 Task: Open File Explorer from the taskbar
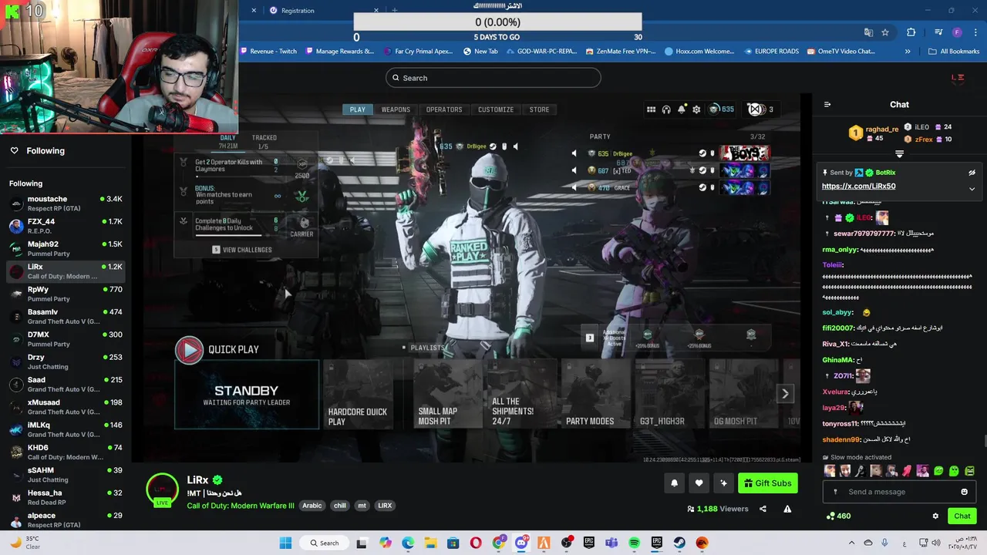point(430,543)
